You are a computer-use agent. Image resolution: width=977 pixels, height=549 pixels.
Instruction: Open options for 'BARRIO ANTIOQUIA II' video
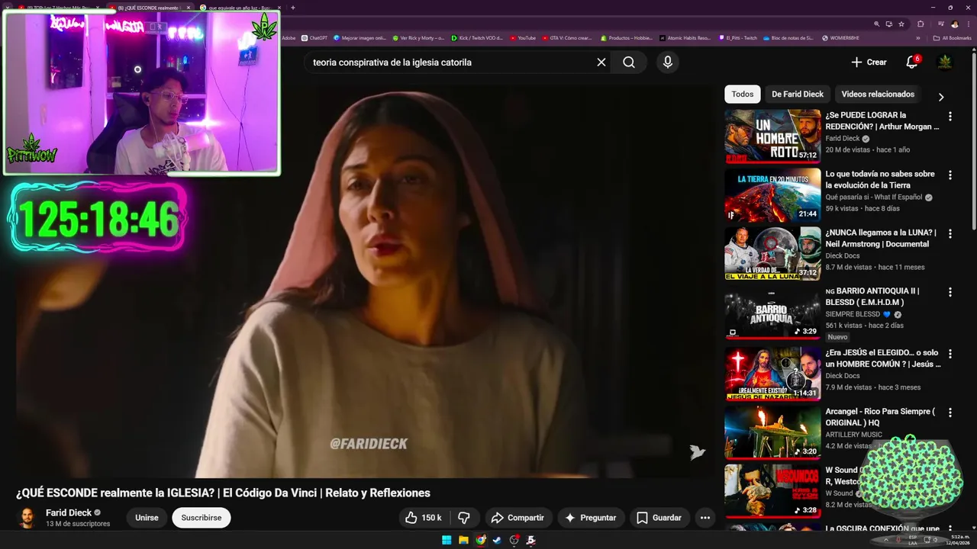(950, 292)
